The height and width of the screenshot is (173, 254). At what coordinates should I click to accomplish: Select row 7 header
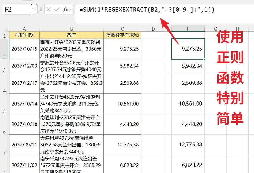pos(5,145)
